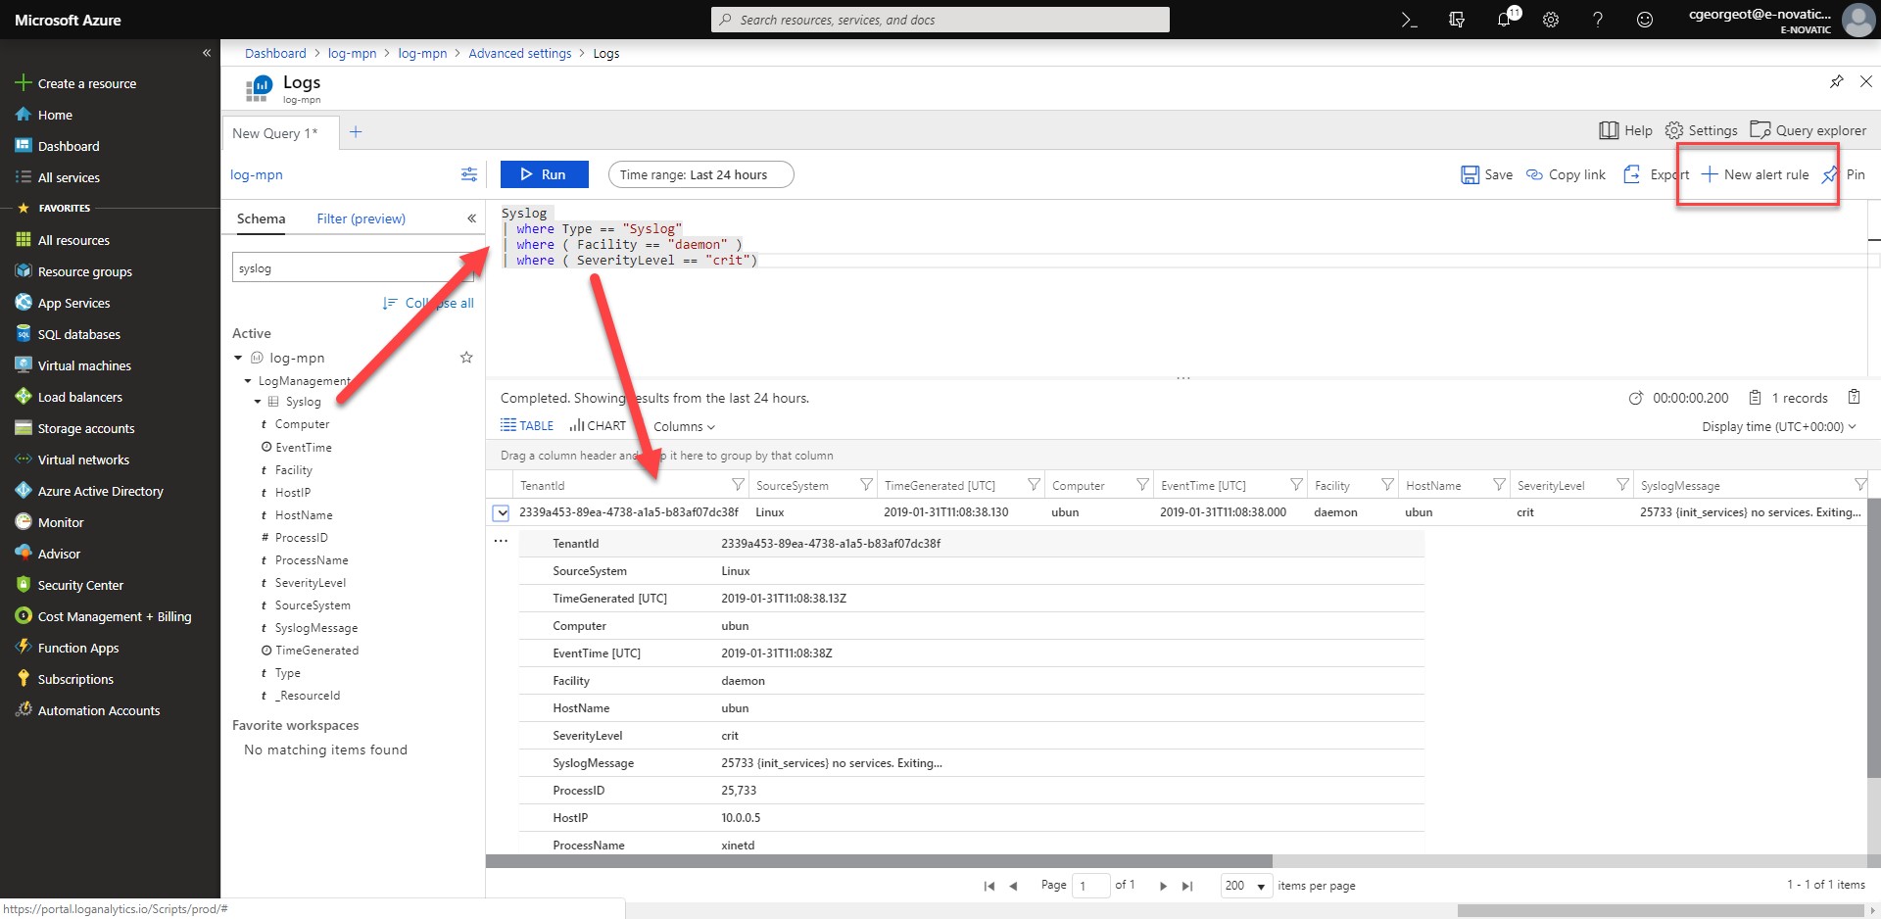Go to first results page
This screenshot has height=919, width=1881.
click(989, 886)
